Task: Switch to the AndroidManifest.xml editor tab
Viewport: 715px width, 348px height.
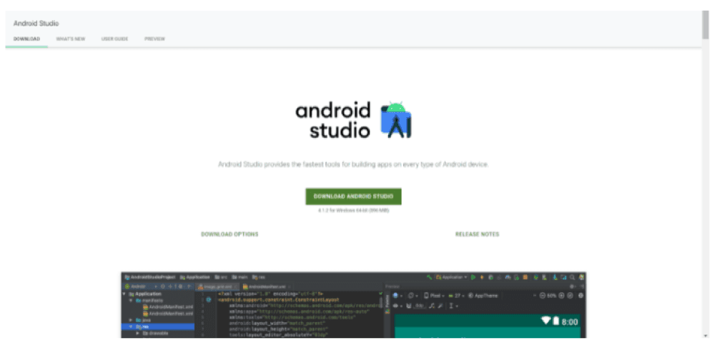Action: click(266, 287)
